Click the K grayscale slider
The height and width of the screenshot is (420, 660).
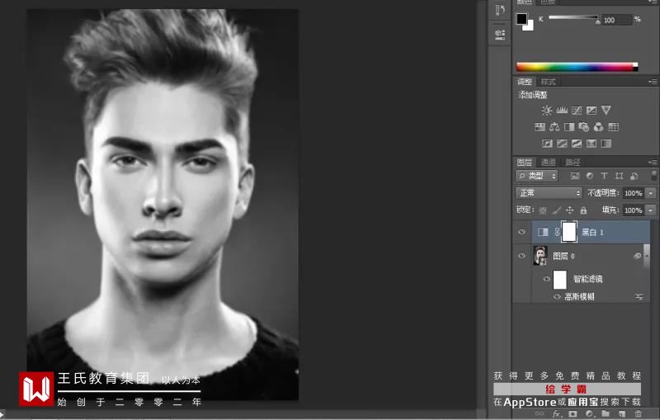tap(573, 17)
